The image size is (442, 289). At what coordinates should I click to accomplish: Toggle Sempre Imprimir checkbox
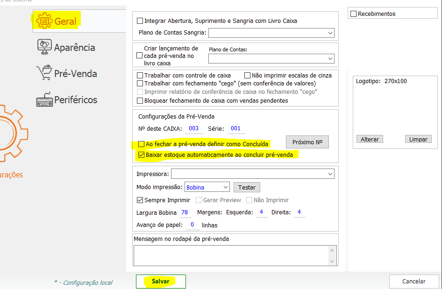pos(140,200)
